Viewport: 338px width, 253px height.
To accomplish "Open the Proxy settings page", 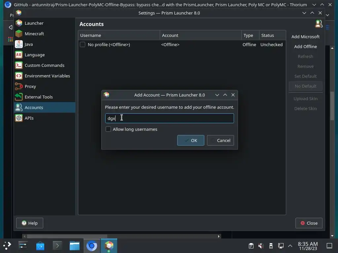I will pyautogui.click(x=45, y=86).
